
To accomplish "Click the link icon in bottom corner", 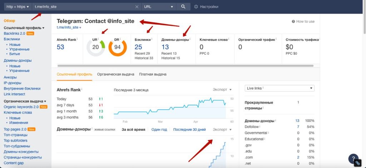I will pyautogui.click(x=357, y=163).
